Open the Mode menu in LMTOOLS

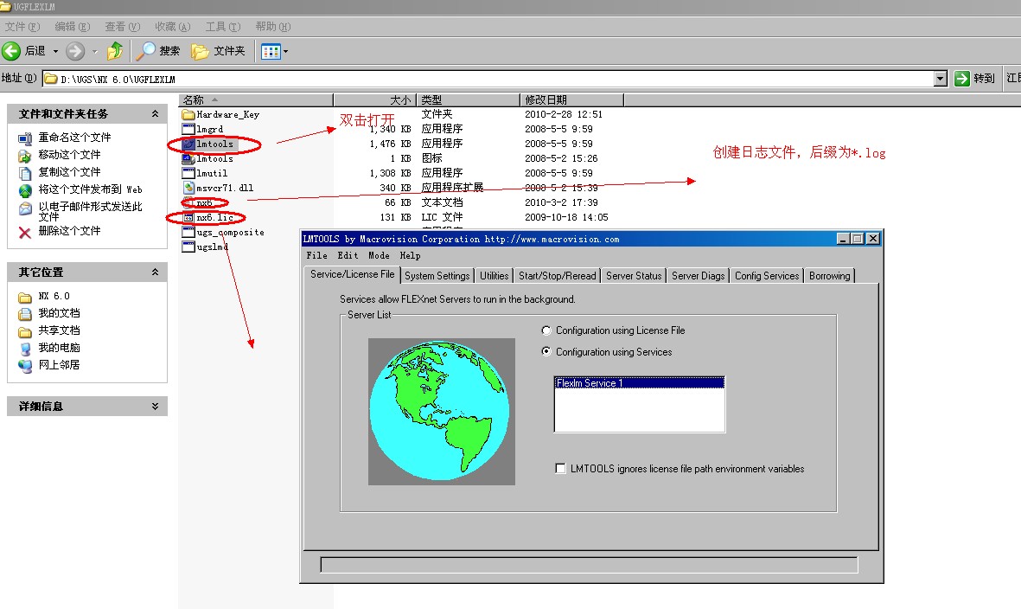(379, 255)
